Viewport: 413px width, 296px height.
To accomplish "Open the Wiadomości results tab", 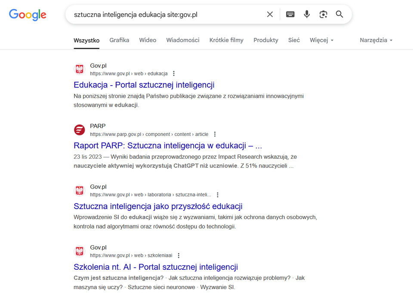I will click(182, 40).
